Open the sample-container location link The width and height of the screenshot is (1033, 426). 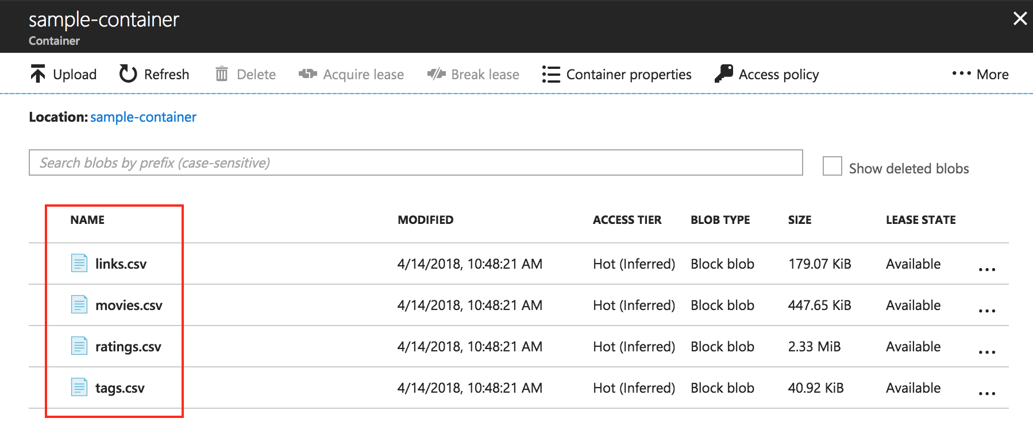click(143, 117)
